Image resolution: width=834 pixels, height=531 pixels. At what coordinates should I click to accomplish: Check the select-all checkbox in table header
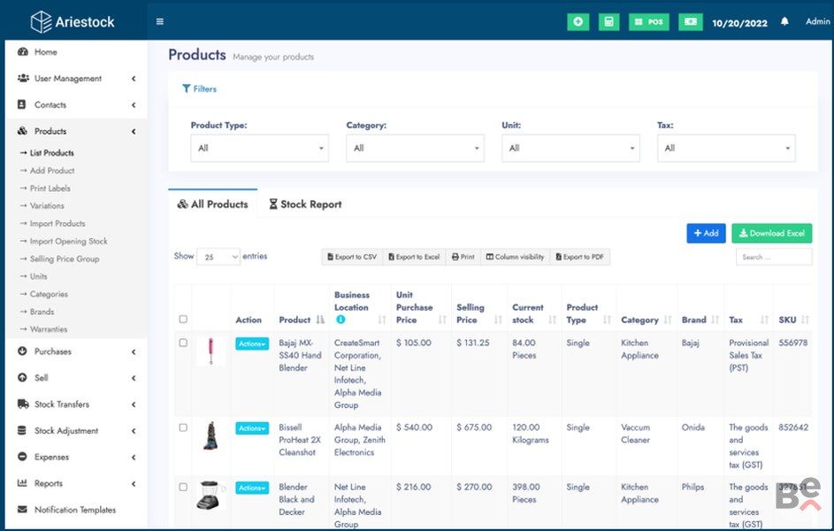tap(183, 319)
